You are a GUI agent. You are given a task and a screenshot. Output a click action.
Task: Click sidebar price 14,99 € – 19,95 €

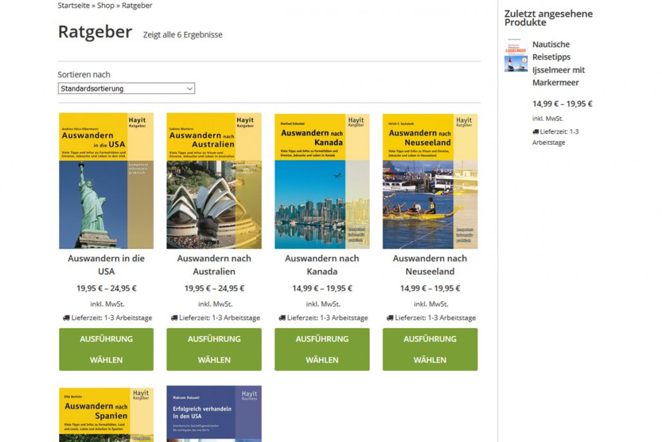pos(562,104)
